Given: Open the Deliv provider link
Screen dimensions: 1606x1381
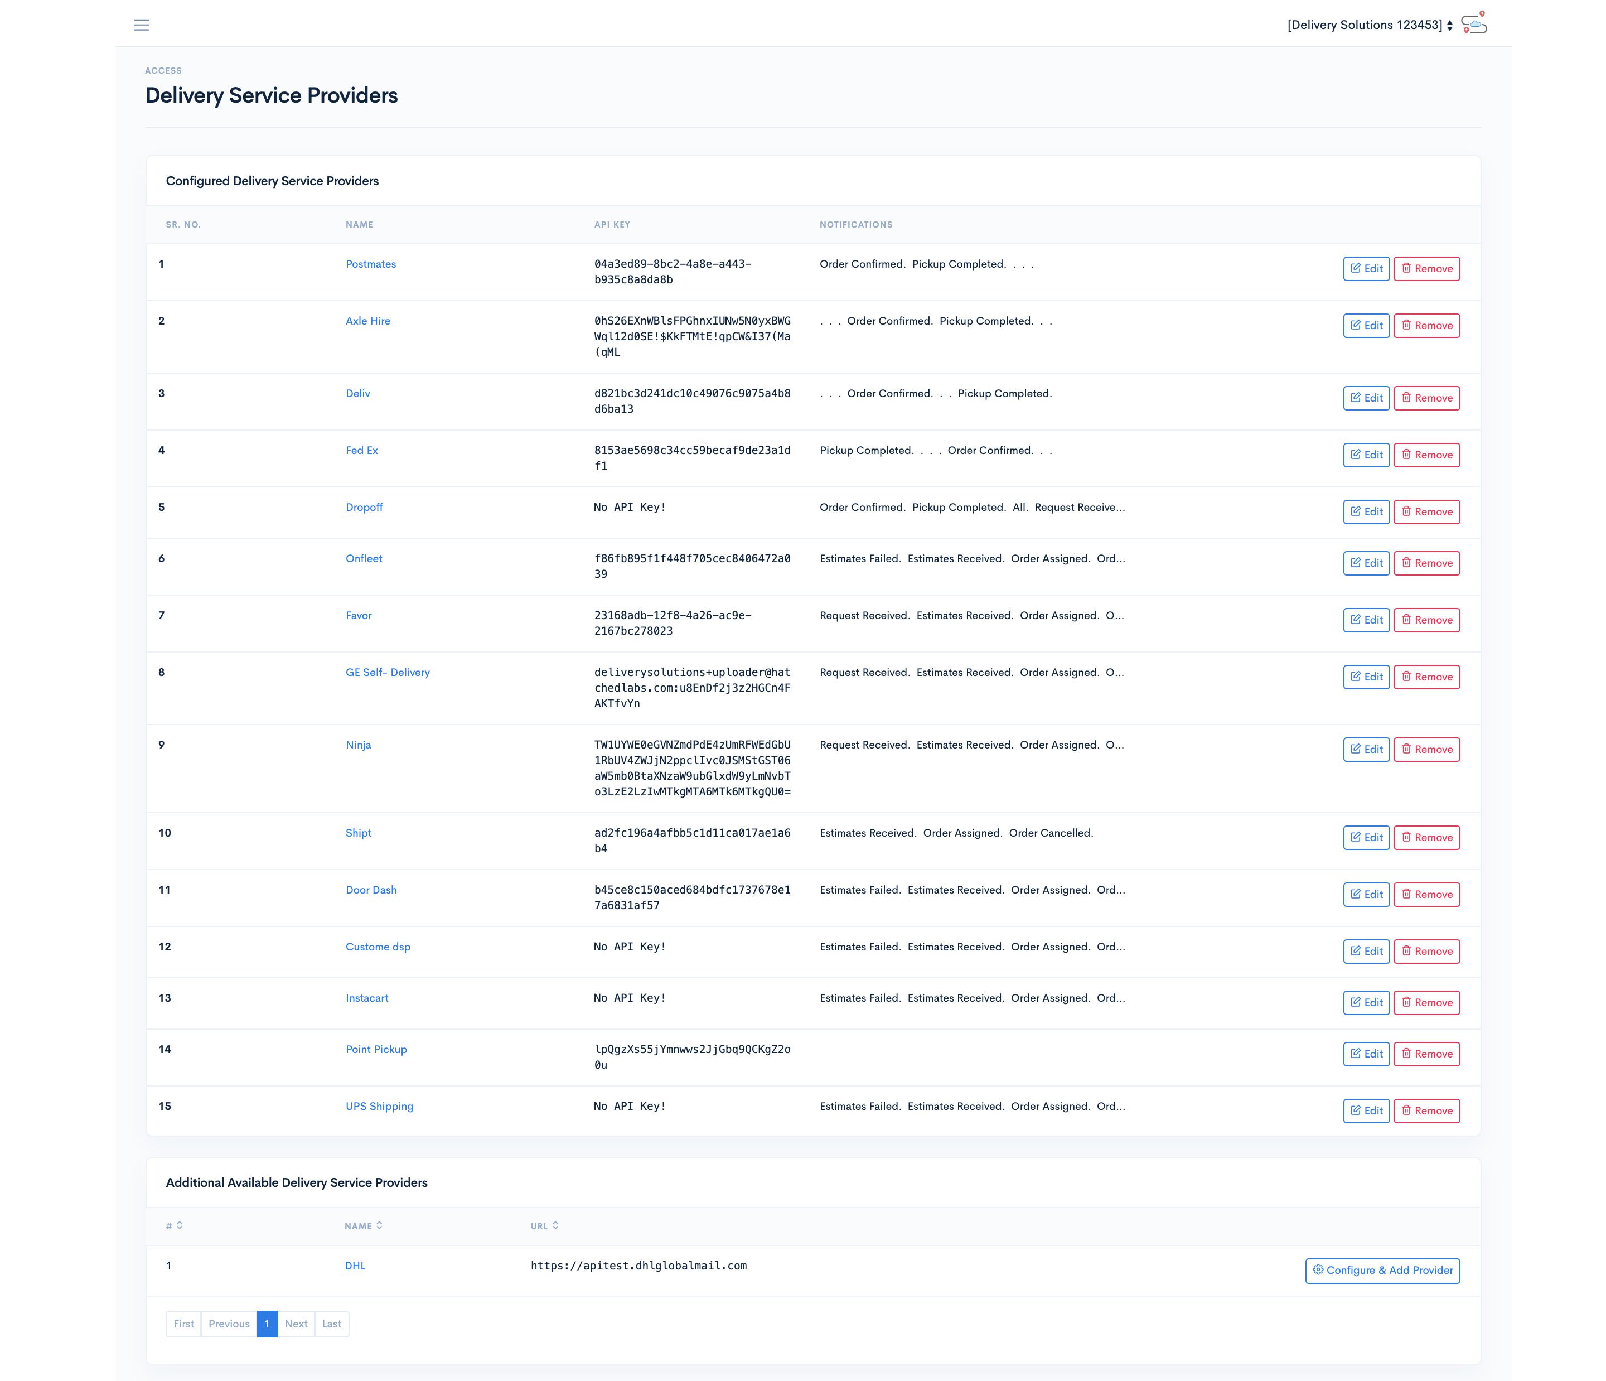Looking at the screenshot, I should [357, 394].
